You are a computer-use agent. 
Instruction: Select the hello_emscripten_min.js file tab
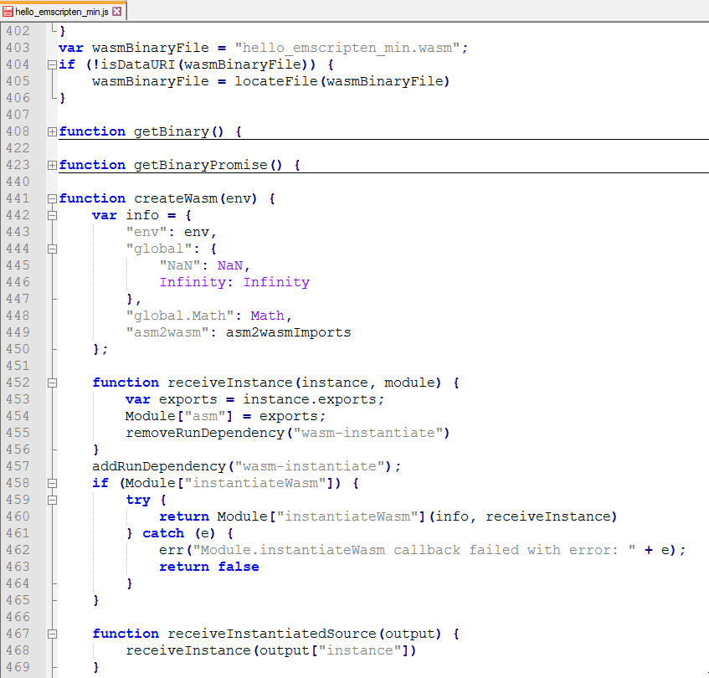[x=64, y=11]
